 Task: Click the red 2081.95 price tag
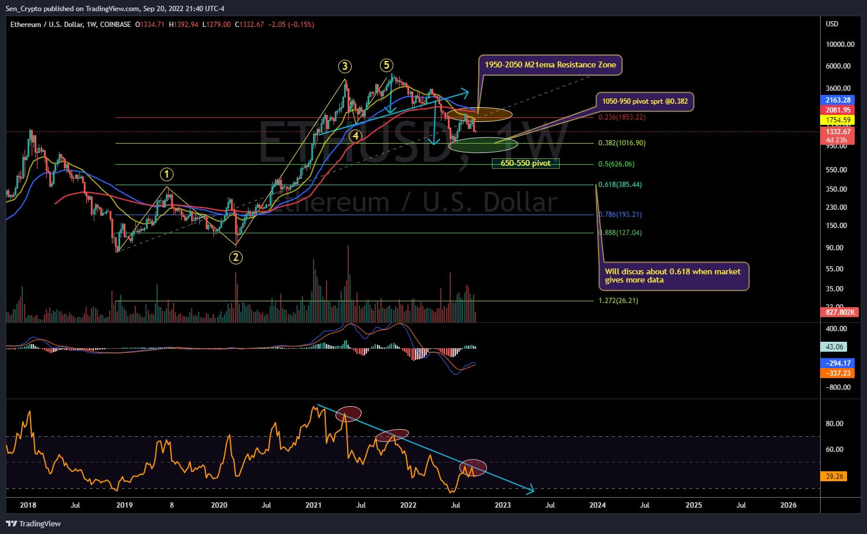click(x=838, y=110)
